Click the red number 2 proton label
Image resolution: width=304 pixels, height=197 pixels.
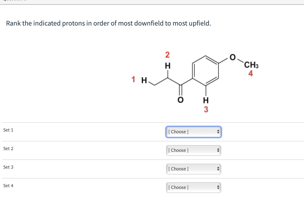167,54
